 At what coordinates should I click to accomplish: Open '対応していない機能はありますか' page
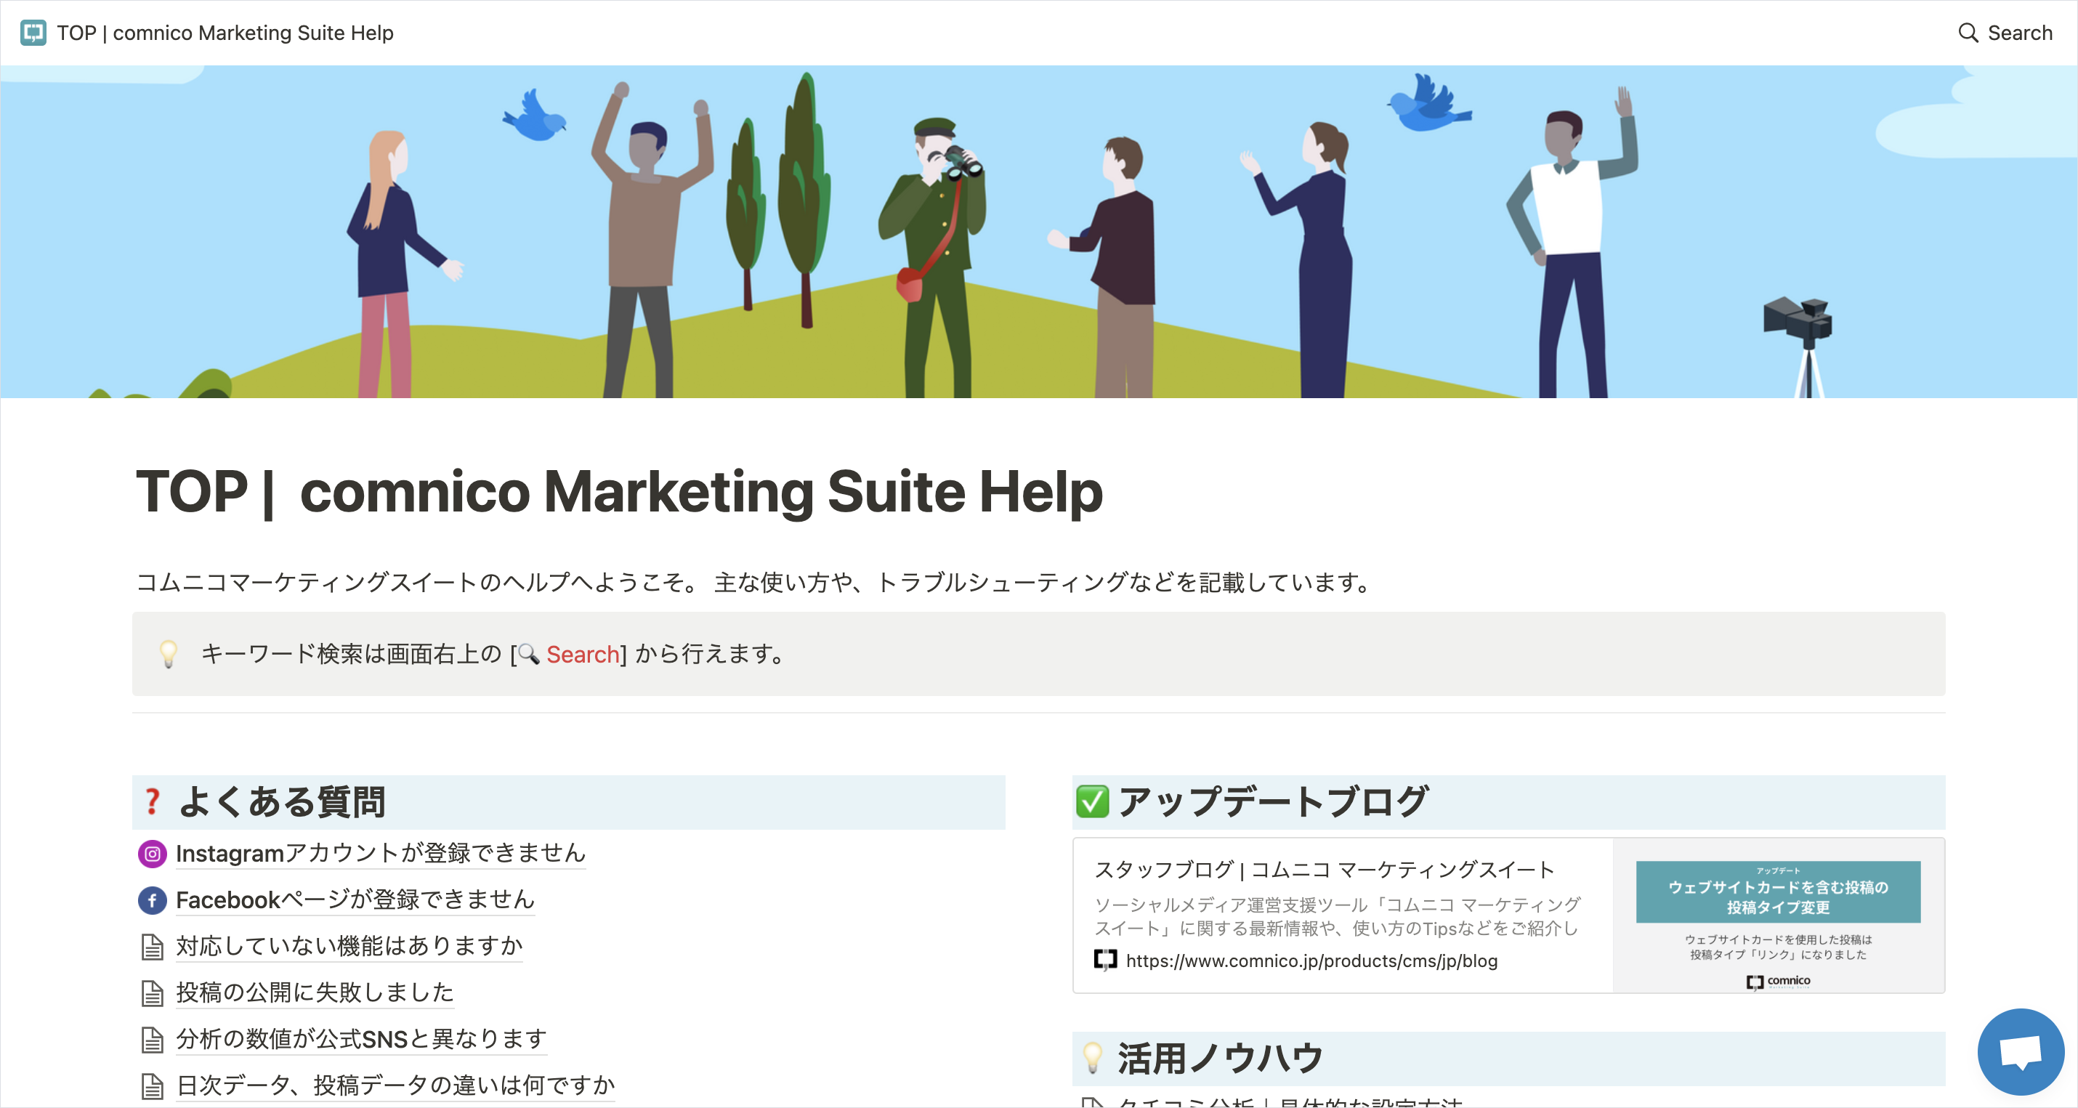coord(349,947)
